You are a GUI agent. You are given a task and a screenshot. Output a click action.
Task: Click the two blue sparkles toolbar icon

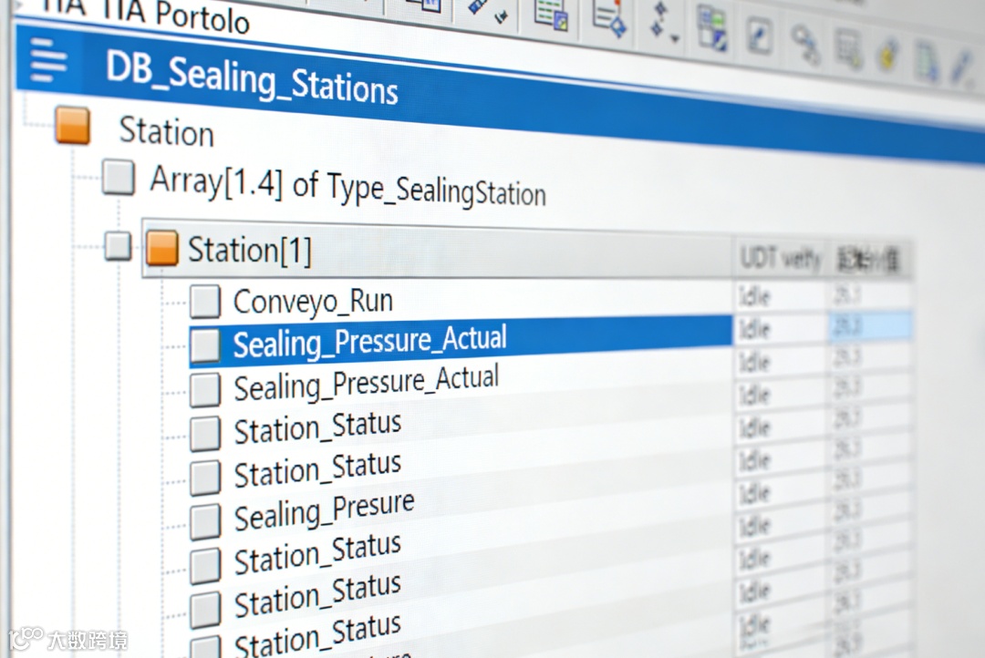click(659, 20)
